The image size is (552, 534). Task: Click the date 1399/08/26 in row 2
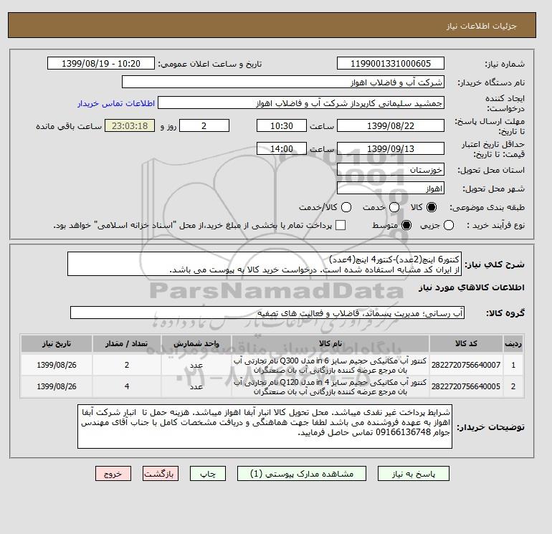tap(57, 386)
